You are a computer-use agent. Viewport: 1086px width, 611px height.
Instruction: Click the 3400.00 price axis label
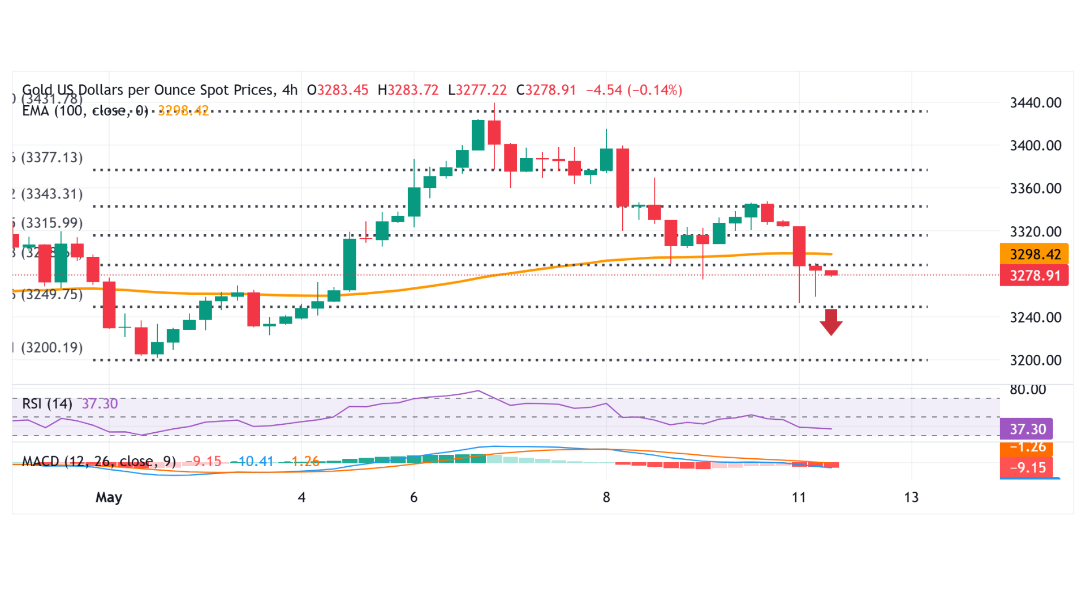[1036, 145]
